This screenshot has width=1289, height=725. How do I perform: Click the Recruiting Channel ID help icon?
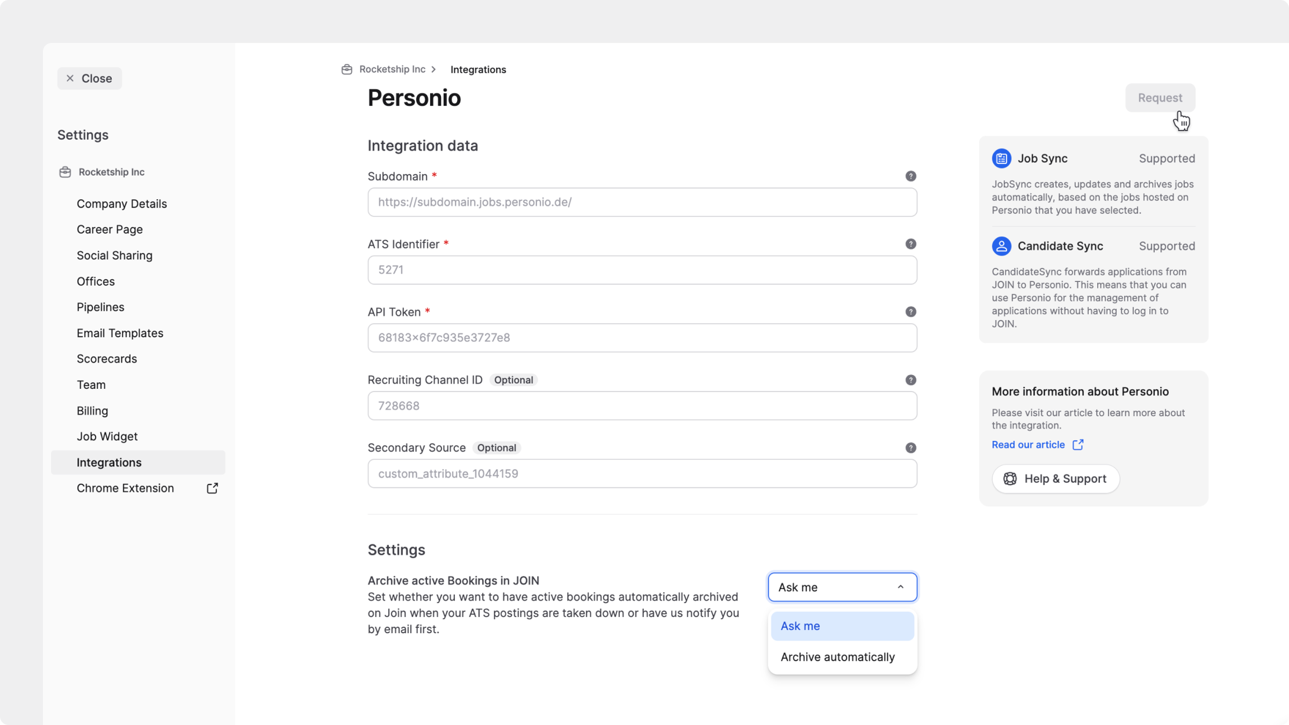(910, 380)
